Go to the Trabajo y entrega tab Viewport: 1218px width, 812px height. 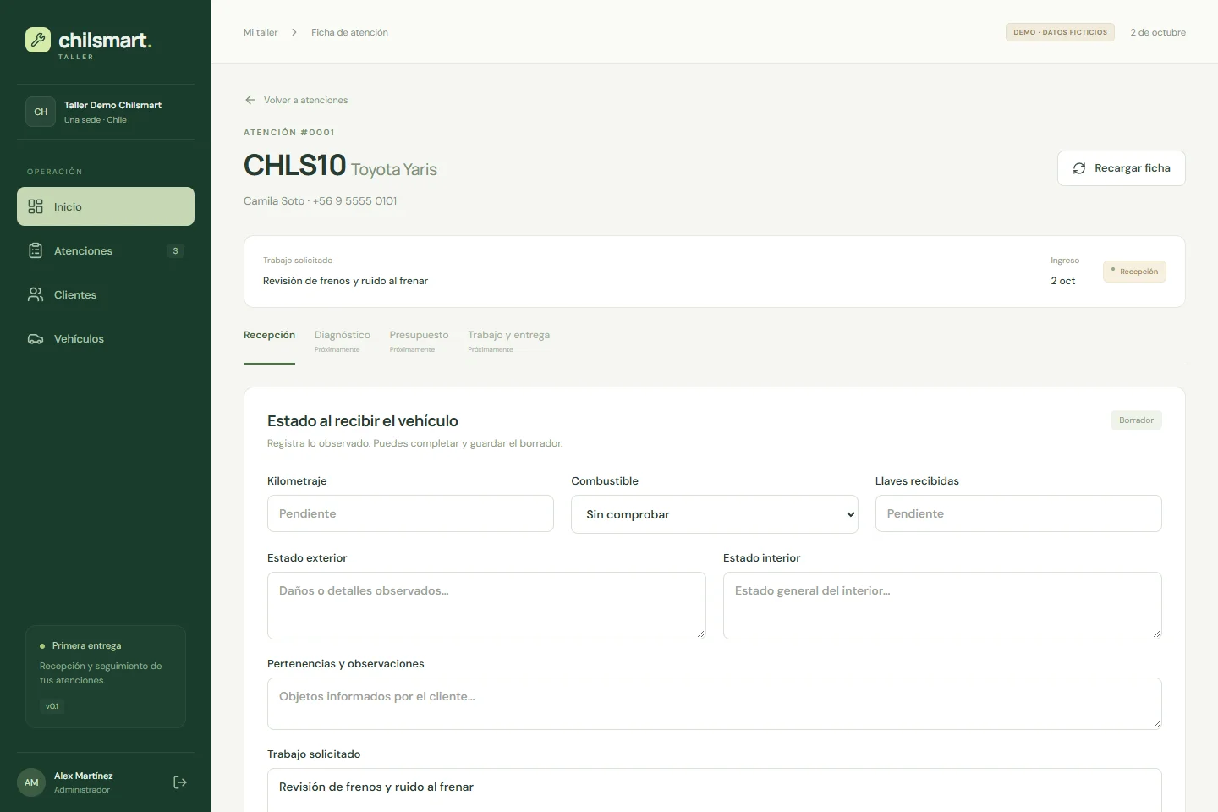click(x=508, y=341)
